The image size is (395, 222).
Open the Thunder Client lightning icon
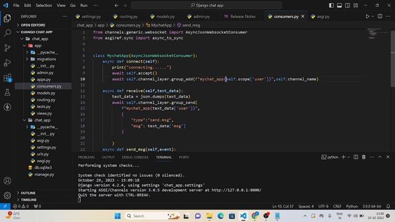click(x=7, y=107)
